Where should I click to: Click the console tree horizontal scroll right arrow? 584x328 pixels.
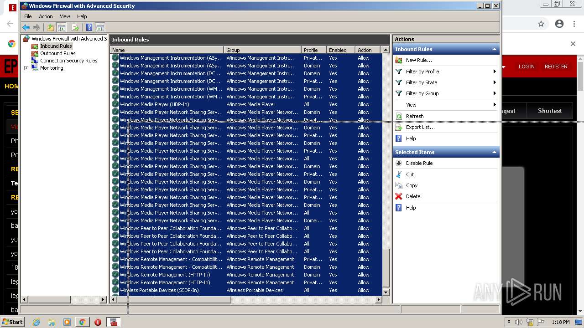tap(103, 300)
